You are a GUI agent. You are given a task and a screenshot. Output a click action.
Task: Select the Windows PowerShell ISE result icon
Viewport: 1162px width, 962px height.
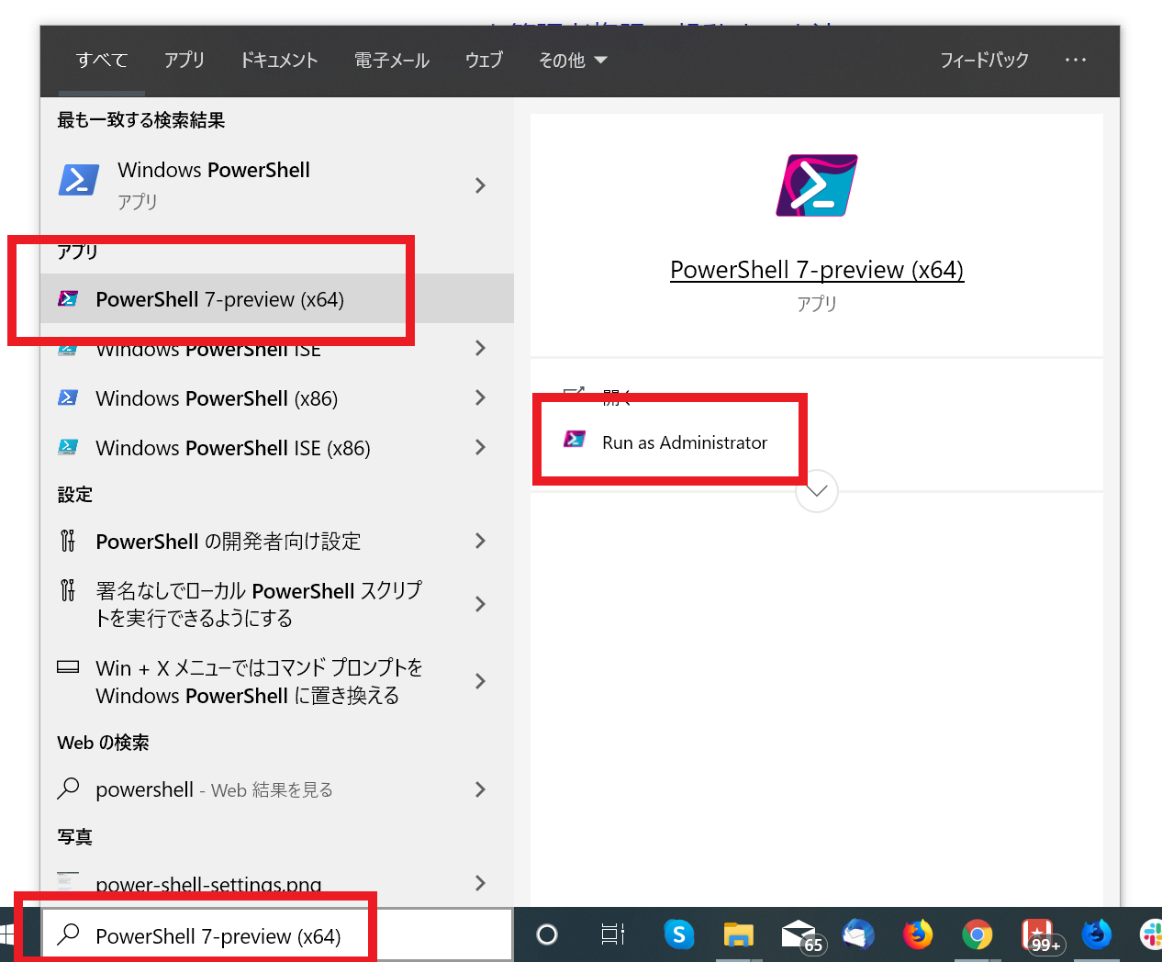click(x=68, y=349)
